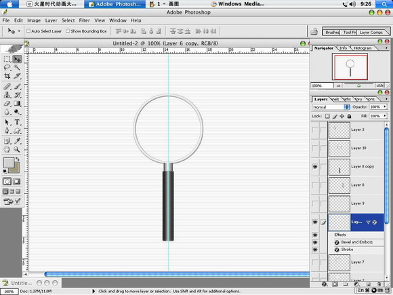Select the Pen tool

[7, 131]
